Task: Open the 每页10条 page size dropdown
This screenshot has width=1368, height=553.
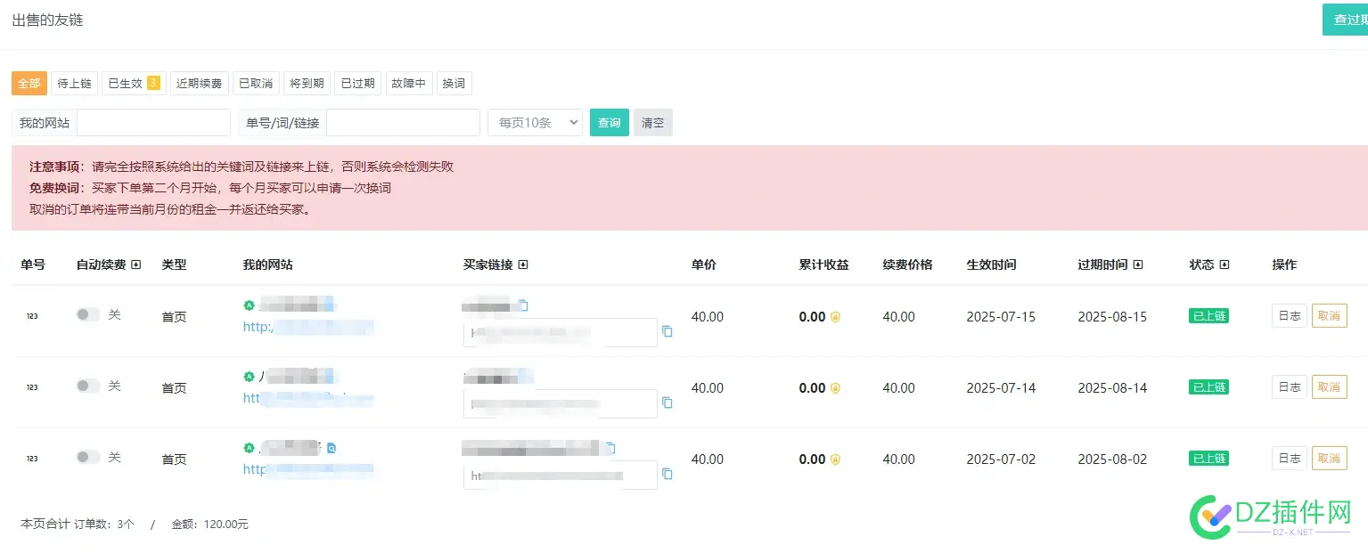Action: (534, 122)
